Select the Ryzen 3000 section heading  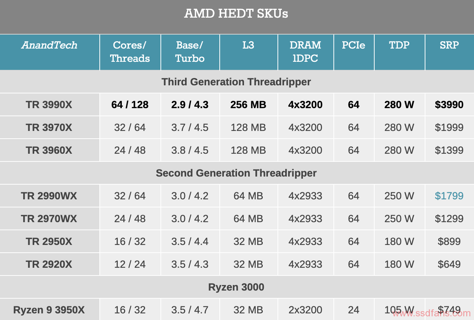pyautogui.click(x=236, y=287)
